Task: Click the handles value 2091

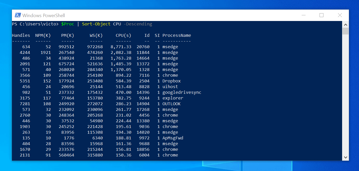Action: coord(25,64)
